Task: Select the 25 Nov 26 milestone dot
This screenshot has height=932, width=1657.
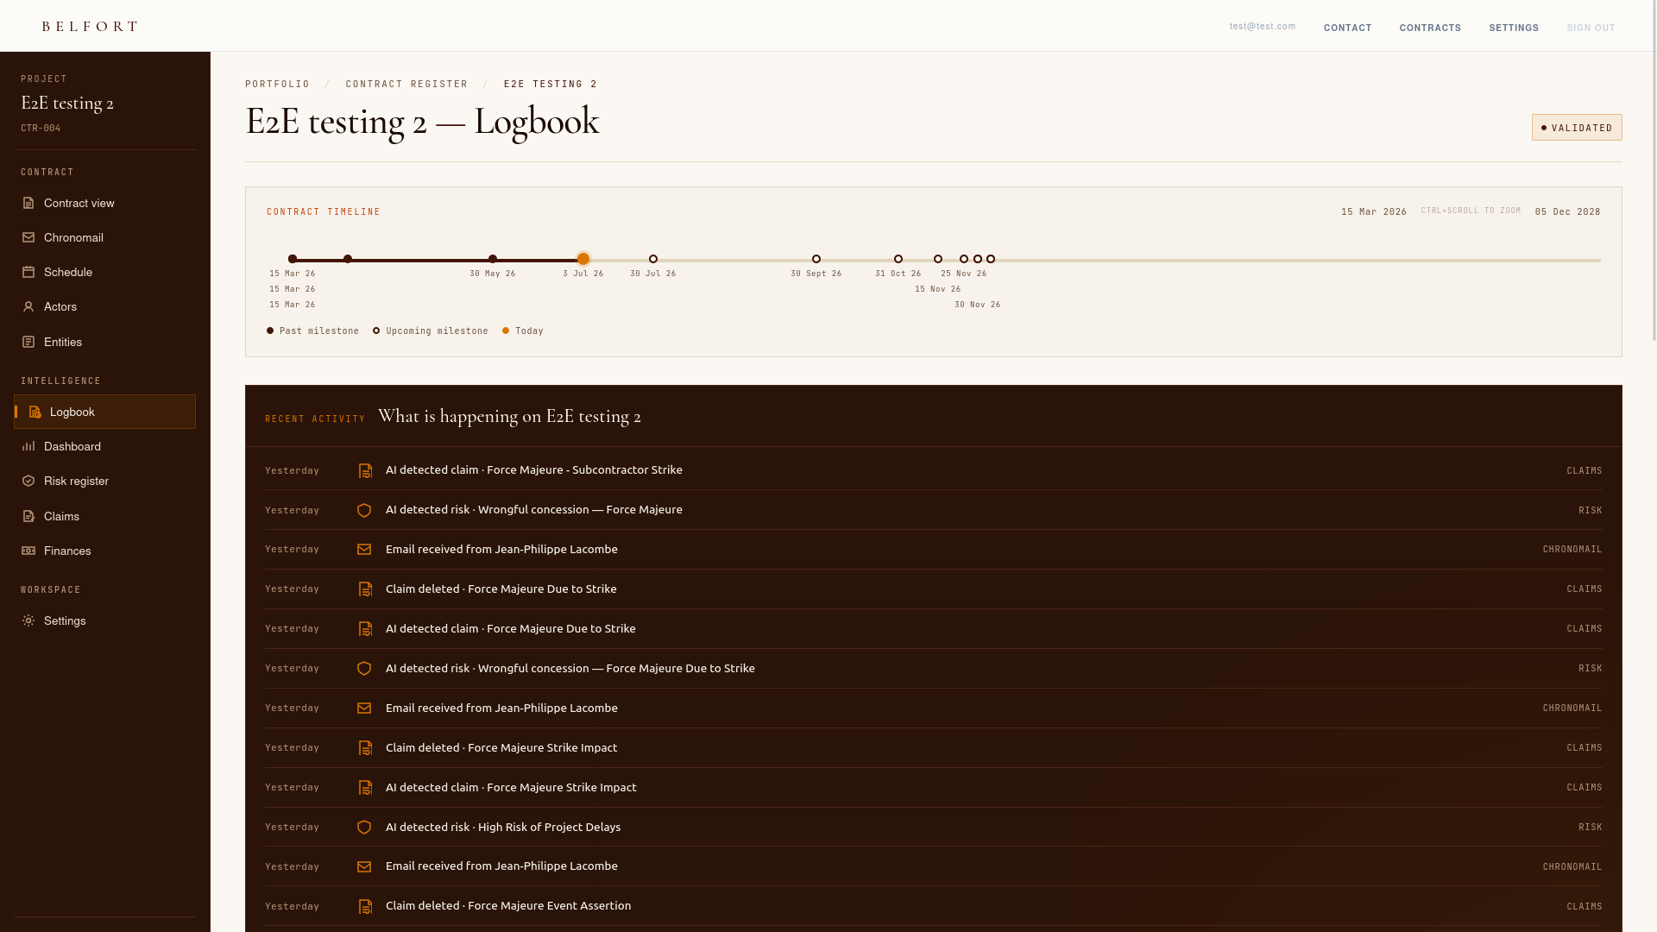Action: tap(964, 259)
